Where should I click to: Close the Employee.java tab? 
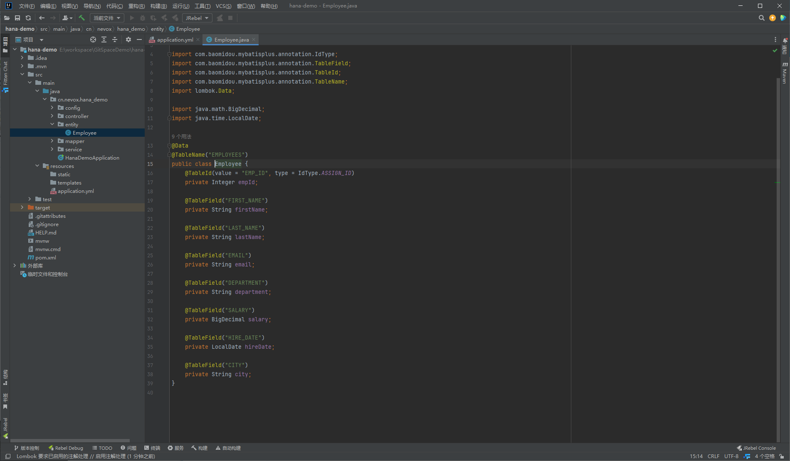[x=254, y=40]
